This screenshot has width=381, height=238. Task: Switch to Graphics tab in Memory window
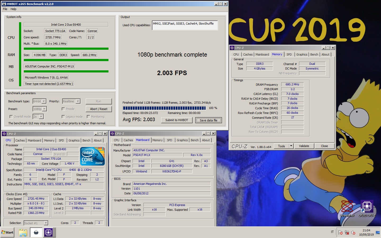(302, 54)
